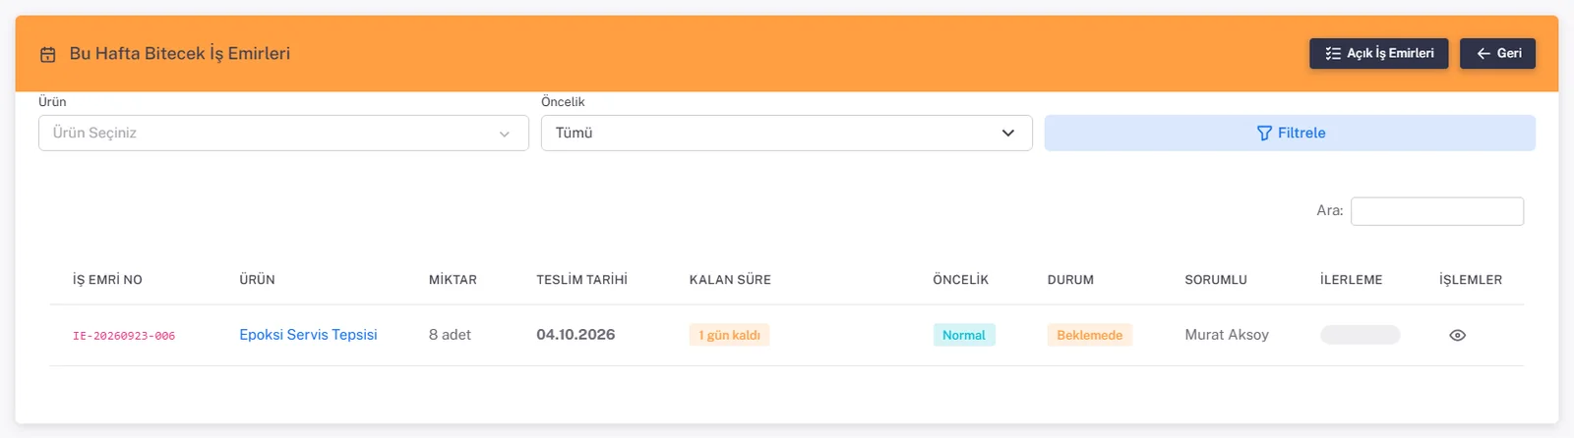Viewport: 1574px width, 438px height.
Task: Focus the Ara search input field
Action: [x=1436, y=211]
